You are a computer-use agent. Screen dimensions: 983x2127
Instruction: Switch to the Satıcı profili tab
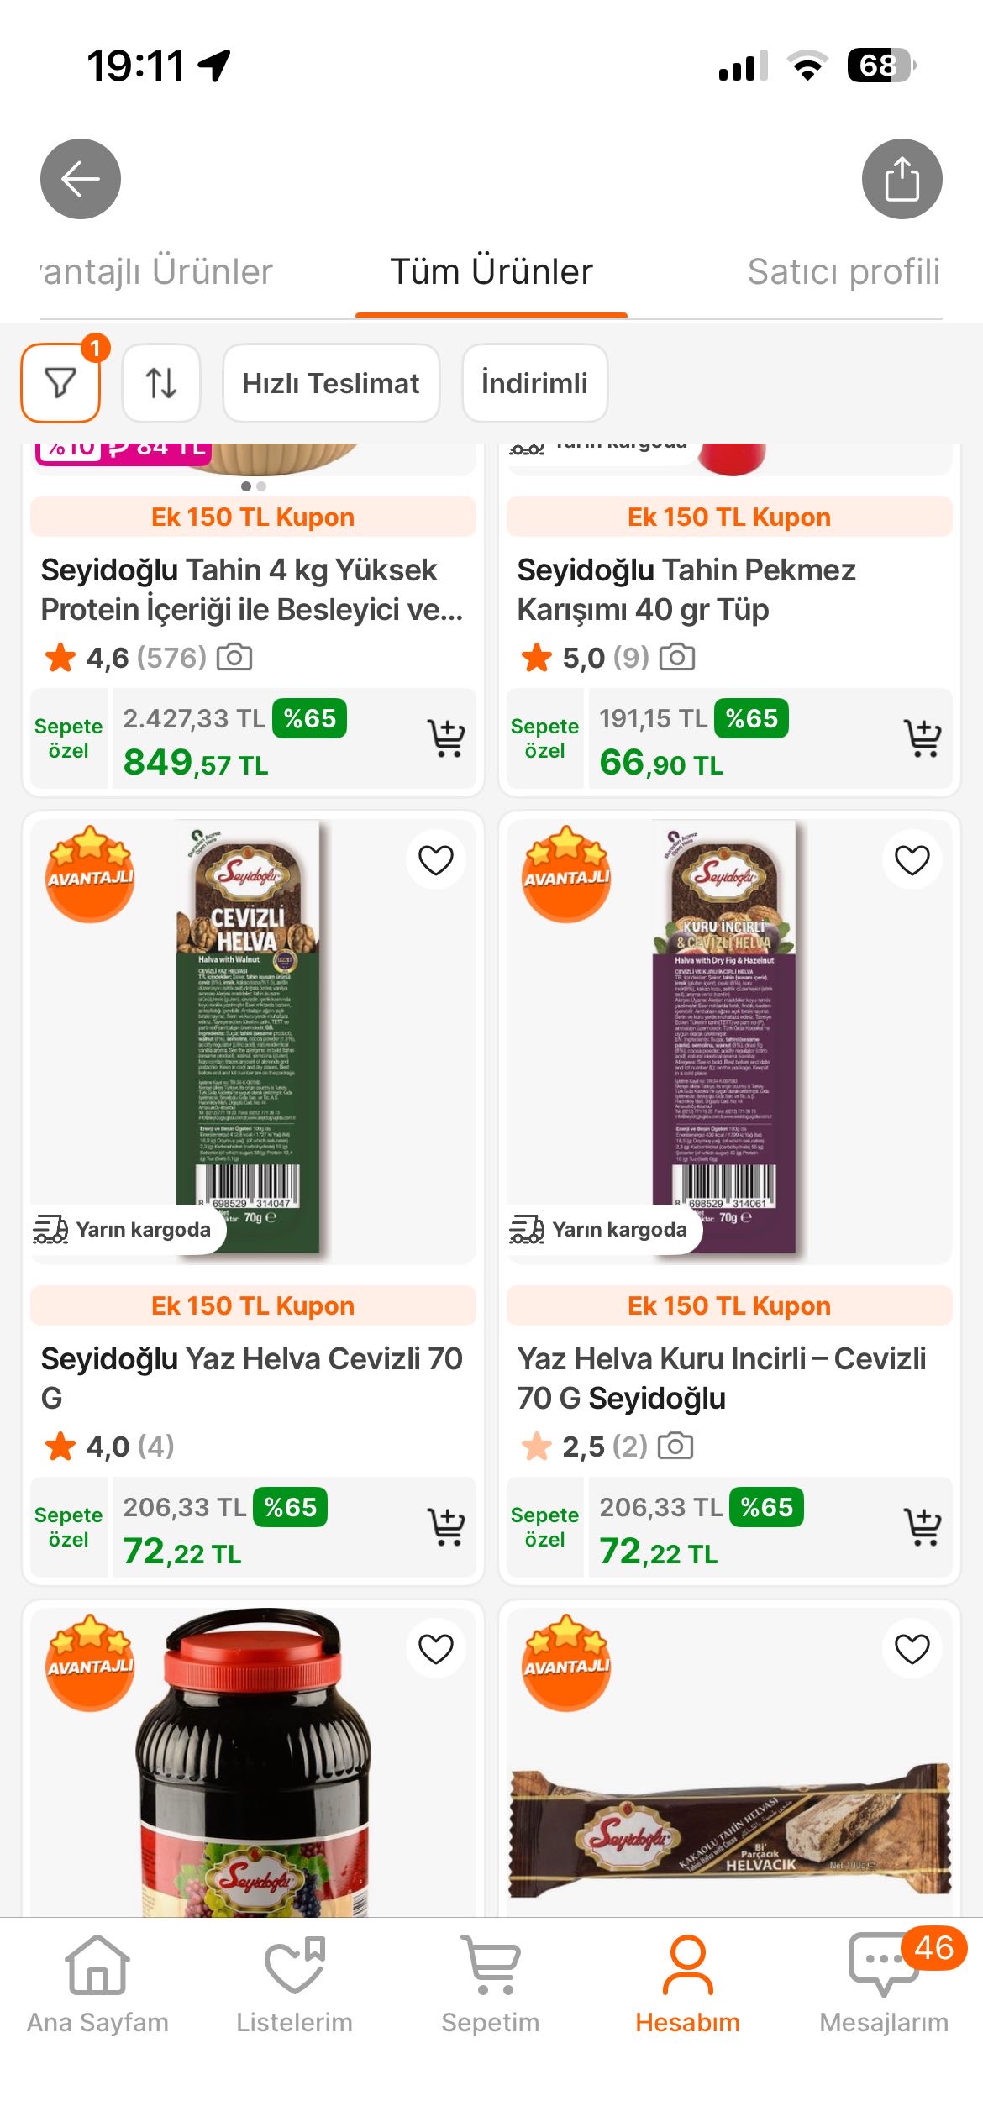(x=844, y=272)
